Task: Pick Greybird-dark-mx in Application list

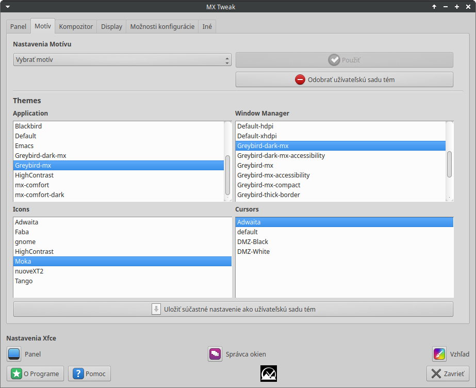Action: 119,155
